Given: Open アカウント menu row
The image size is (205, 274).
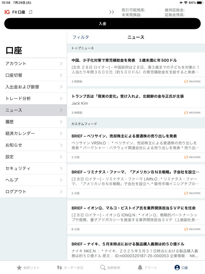Looking at the screenshot, I should click(33, 64).
